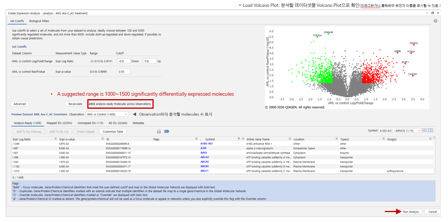Viewport: 448px width, 222px height.
Task: Remove the Drug(s) column with its X
Action: pyautogui.click(x=430, y=138)
